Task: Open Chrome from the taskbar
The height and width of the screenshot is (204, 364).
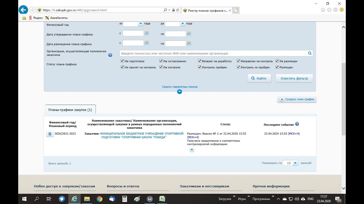Action: point(99,199)
